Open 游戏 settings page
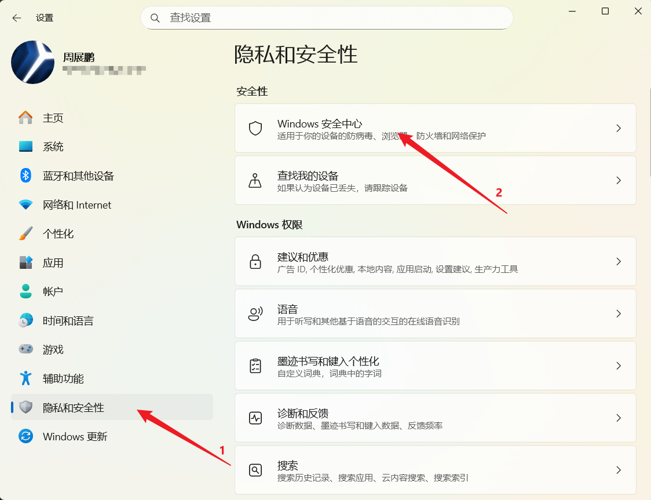This screenshot has height=500, width=651. [112, 349]
